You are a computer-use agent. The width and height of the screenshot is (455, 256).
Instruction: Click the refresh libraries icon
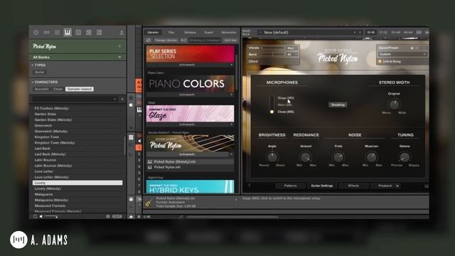click(149, 41)
